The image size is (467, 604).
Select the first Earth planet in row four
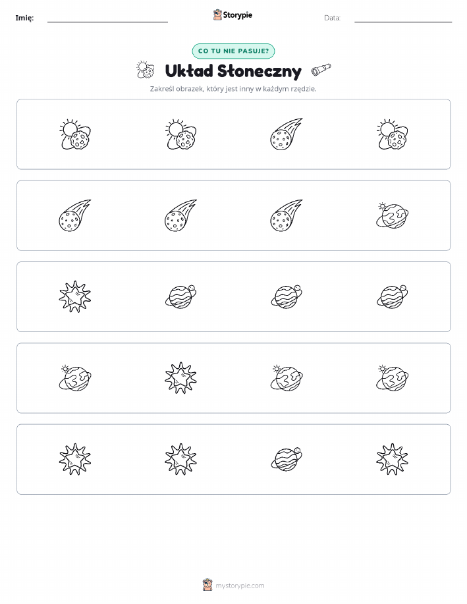(x=74, y=378)
